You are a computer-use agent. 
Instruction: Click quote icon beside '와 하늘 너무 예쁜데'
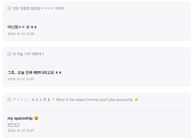tap(9, 54)
